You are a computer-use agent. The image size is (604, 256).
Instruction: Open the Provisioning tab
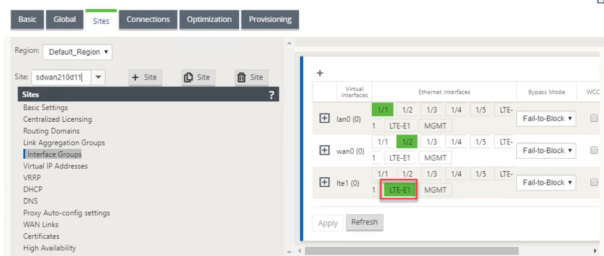click(270, 19)
